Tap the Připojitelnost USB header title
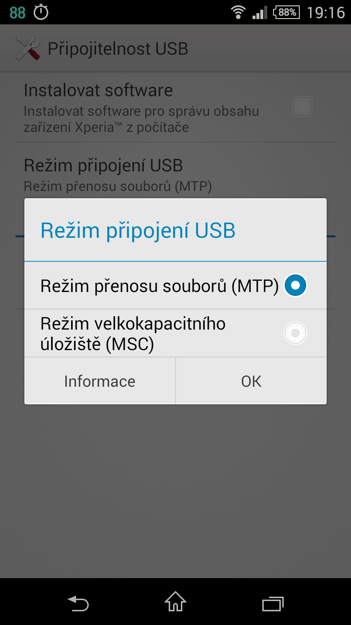This screenshot has width=351, height=625. click(118, 49)
